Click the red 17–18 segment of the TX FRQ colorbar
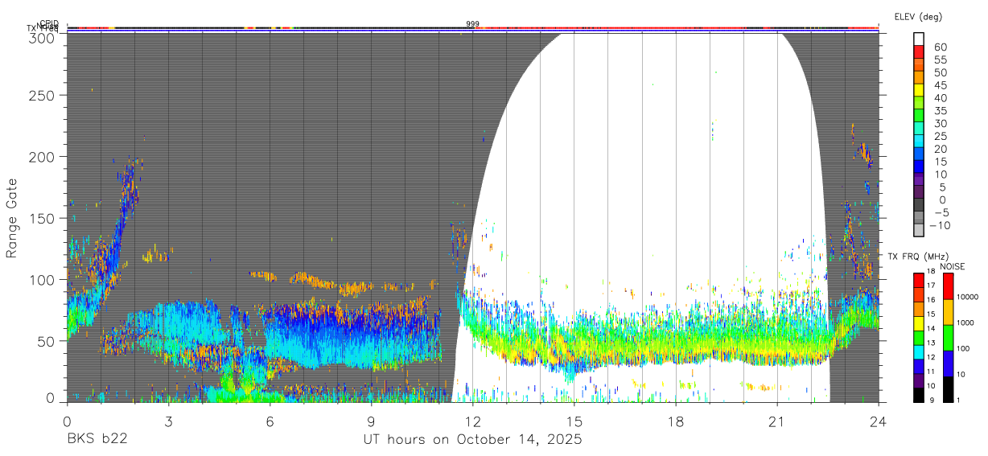Screen dimensions: 988x456 pos(920,280)
